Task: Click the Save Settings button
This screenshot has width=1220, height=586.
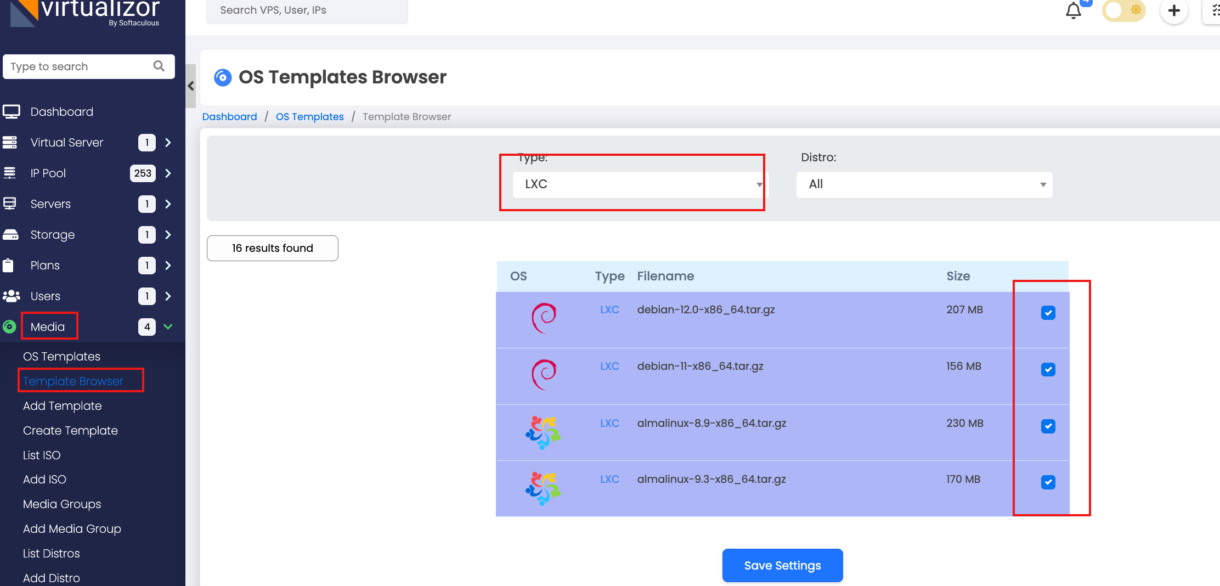Action: [x=782, y=566]
